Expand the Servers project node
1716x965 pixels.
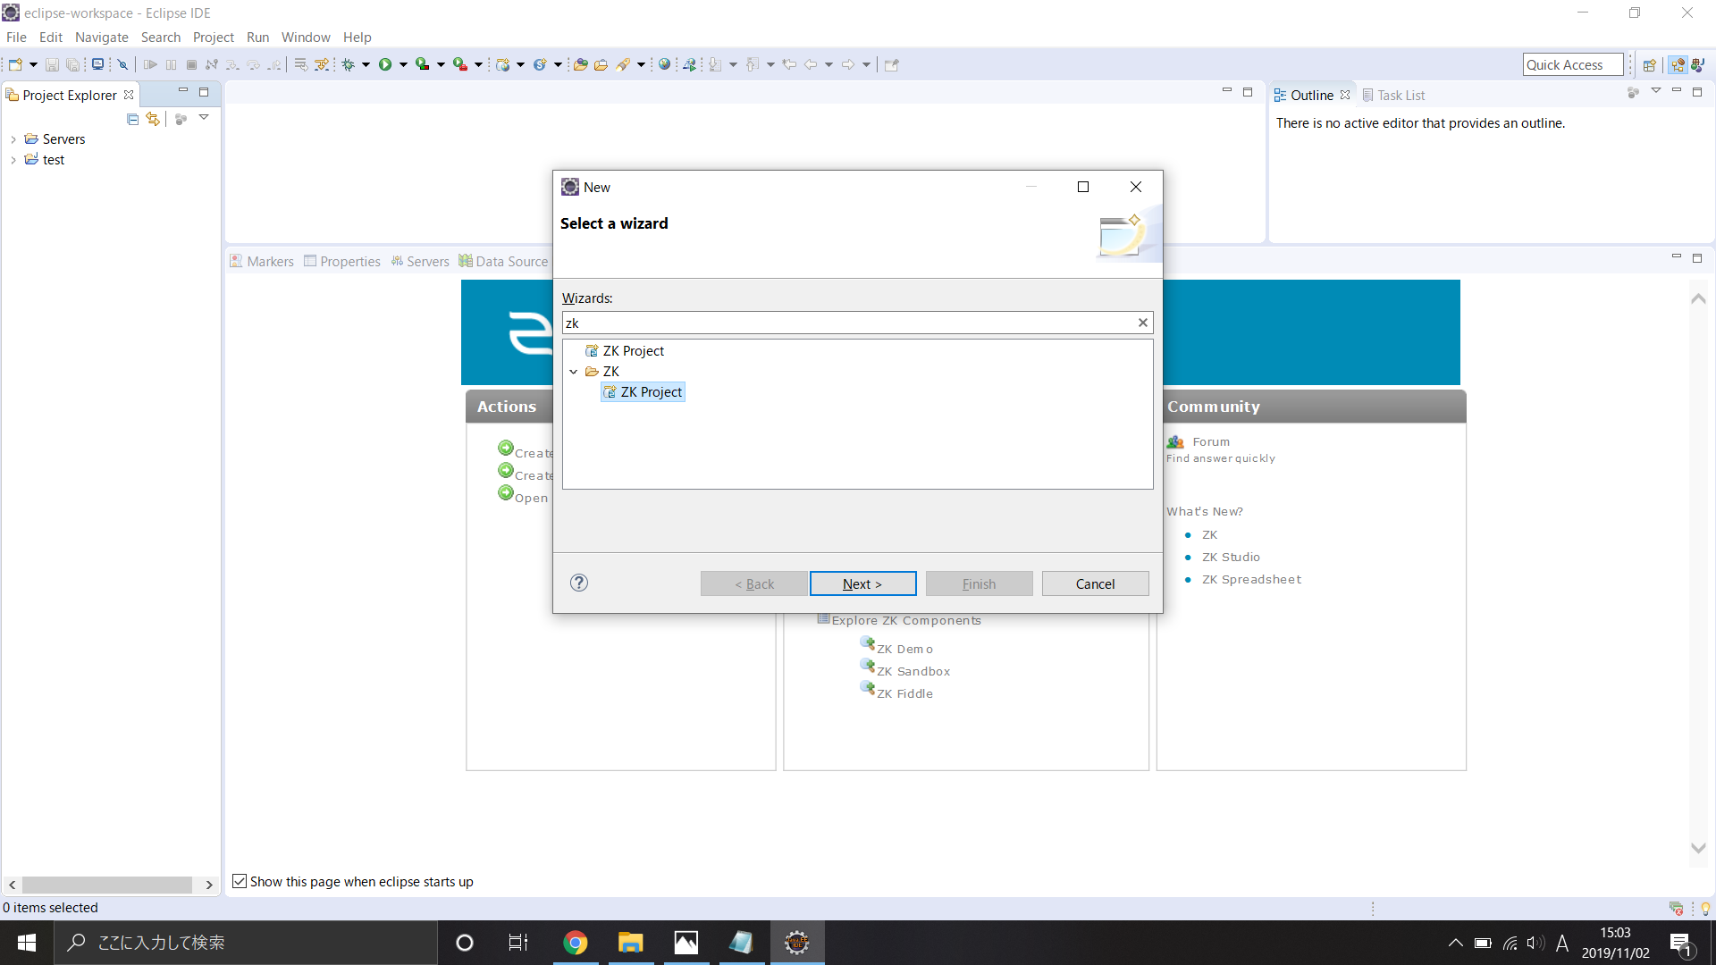[x=13, y=139]
